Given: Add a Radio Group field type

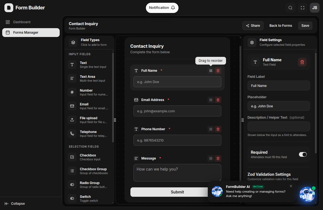Looking at the screenshot, I should coord(89,185).
